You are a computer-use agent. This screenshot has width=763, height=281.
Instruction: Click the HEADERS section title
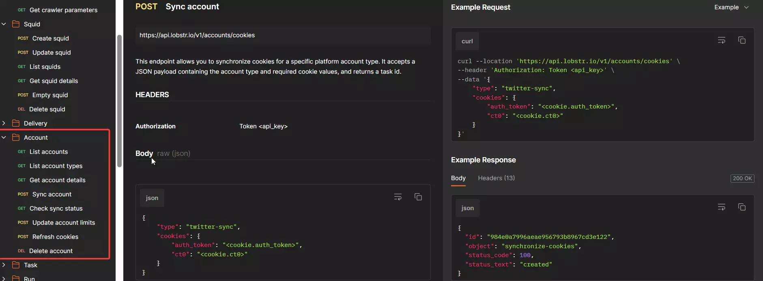(x=152, y=94)
